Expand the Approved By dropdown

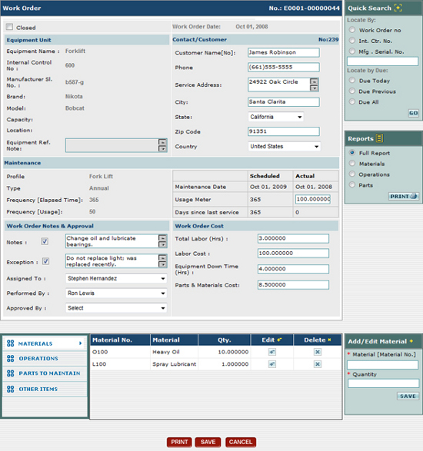tap(116, 308)
